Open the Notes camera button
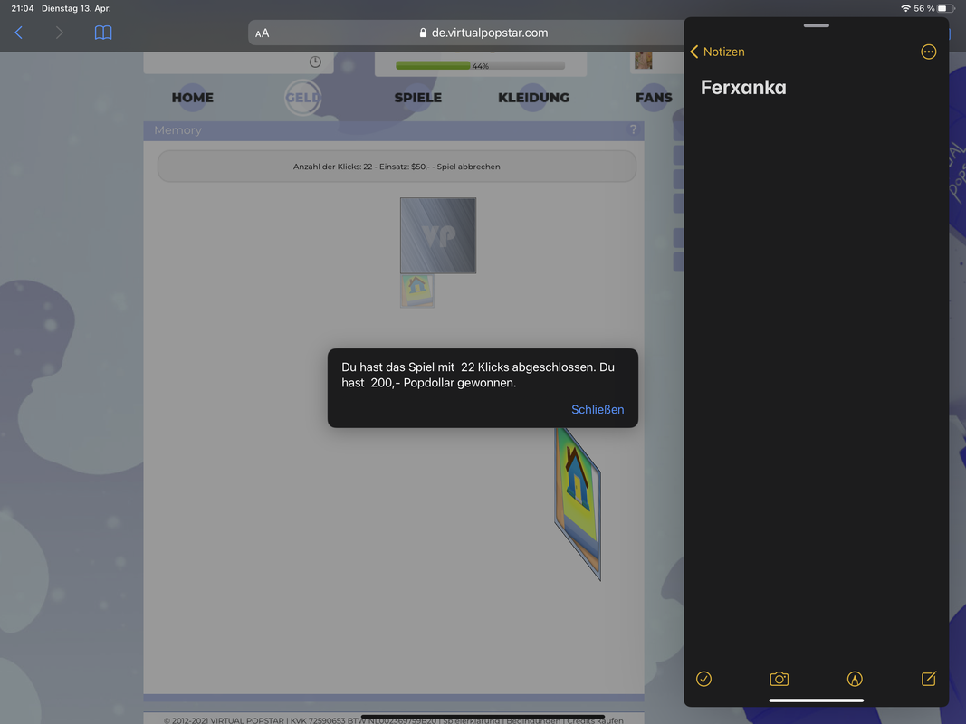 point(779,679)
